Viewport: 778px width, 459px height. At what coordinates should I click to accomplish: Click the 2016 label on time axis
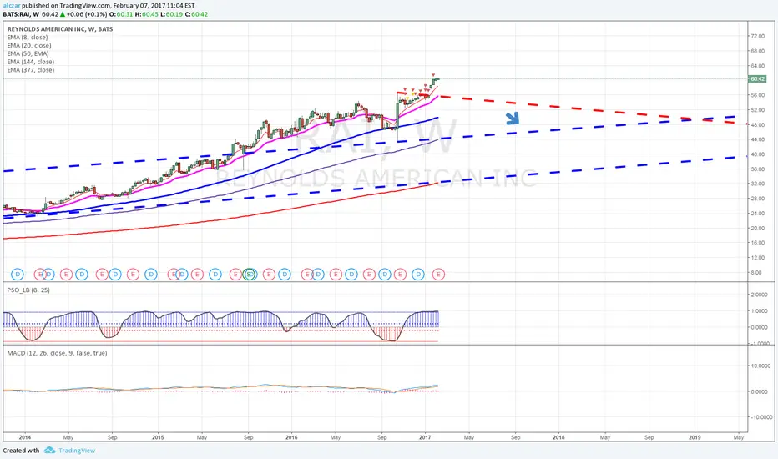(x=291, y=437)
